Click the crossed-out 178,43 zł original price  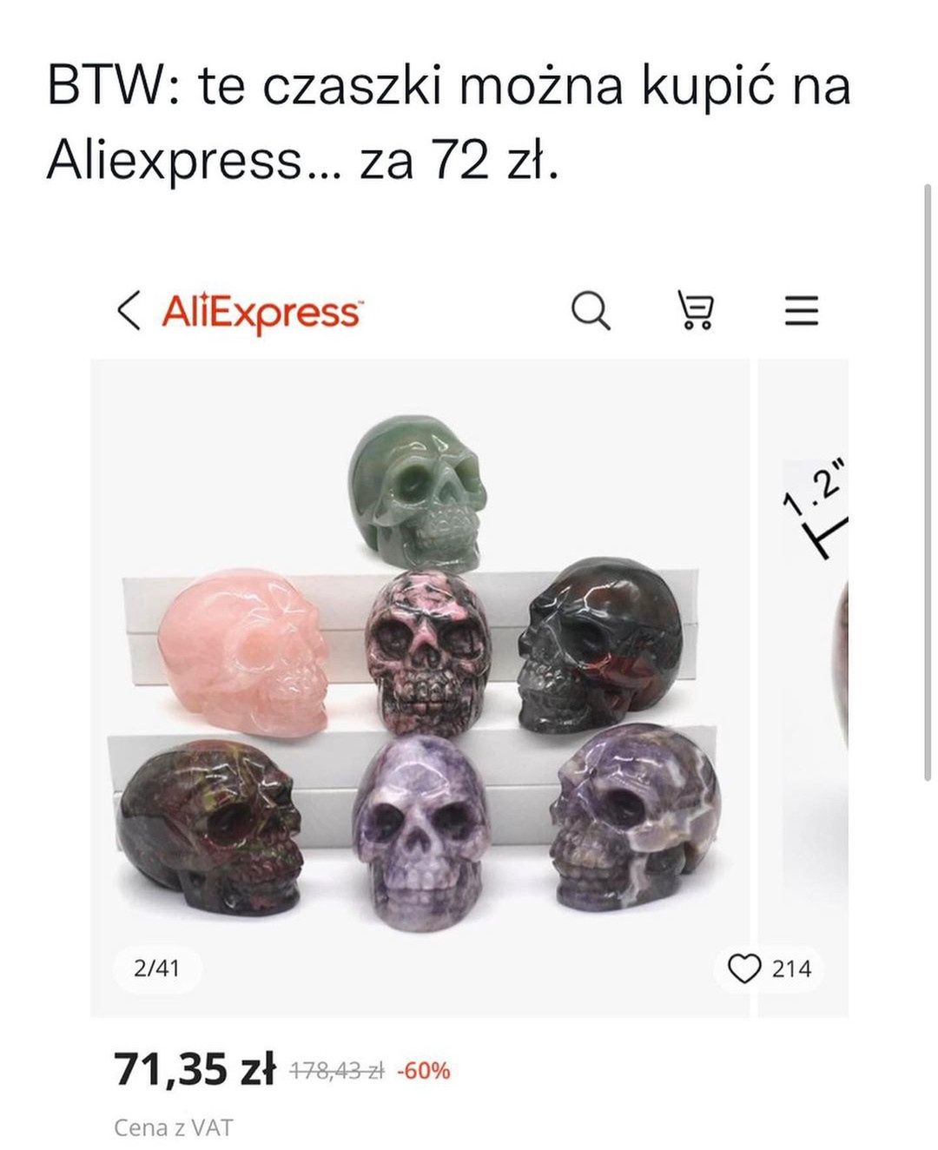tap(337, 1071)
